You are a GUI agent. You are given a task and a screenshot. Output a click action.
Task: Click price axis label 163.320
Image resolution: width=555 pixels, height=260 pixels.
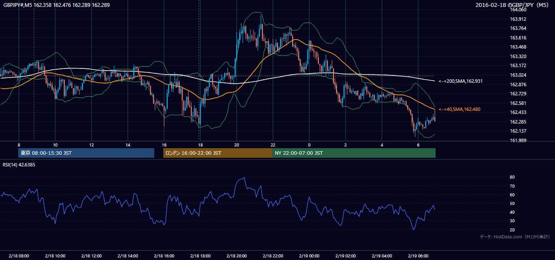pyautogui.click(x=518, y=56)
